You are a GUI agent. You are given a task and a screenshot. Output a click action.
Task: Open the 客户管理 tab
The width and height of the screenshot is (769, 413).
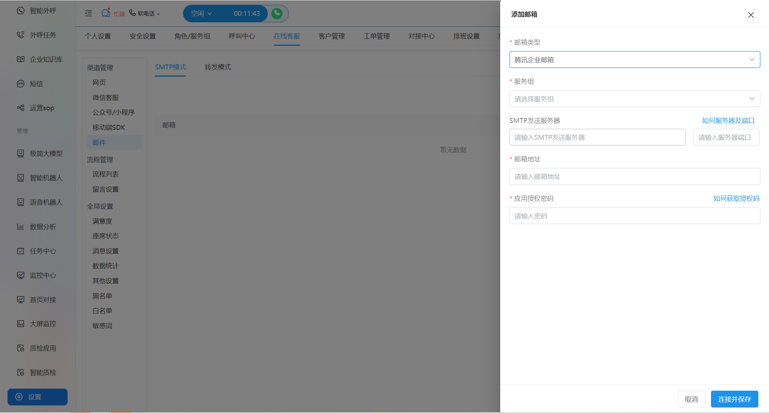point(332,36)
